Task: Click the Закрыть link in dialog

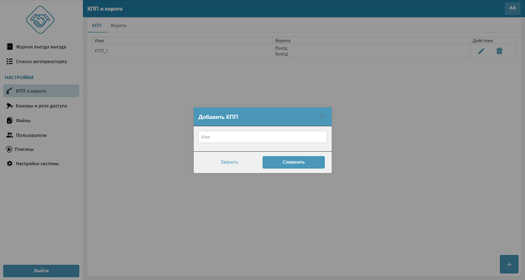Action: coord(229,162)
